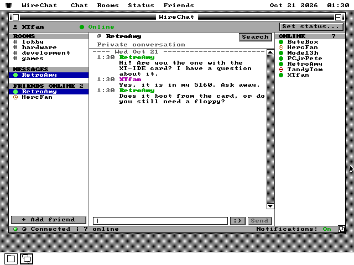
Task: Click the date and time in menu bar
Action: pos(309,5)
